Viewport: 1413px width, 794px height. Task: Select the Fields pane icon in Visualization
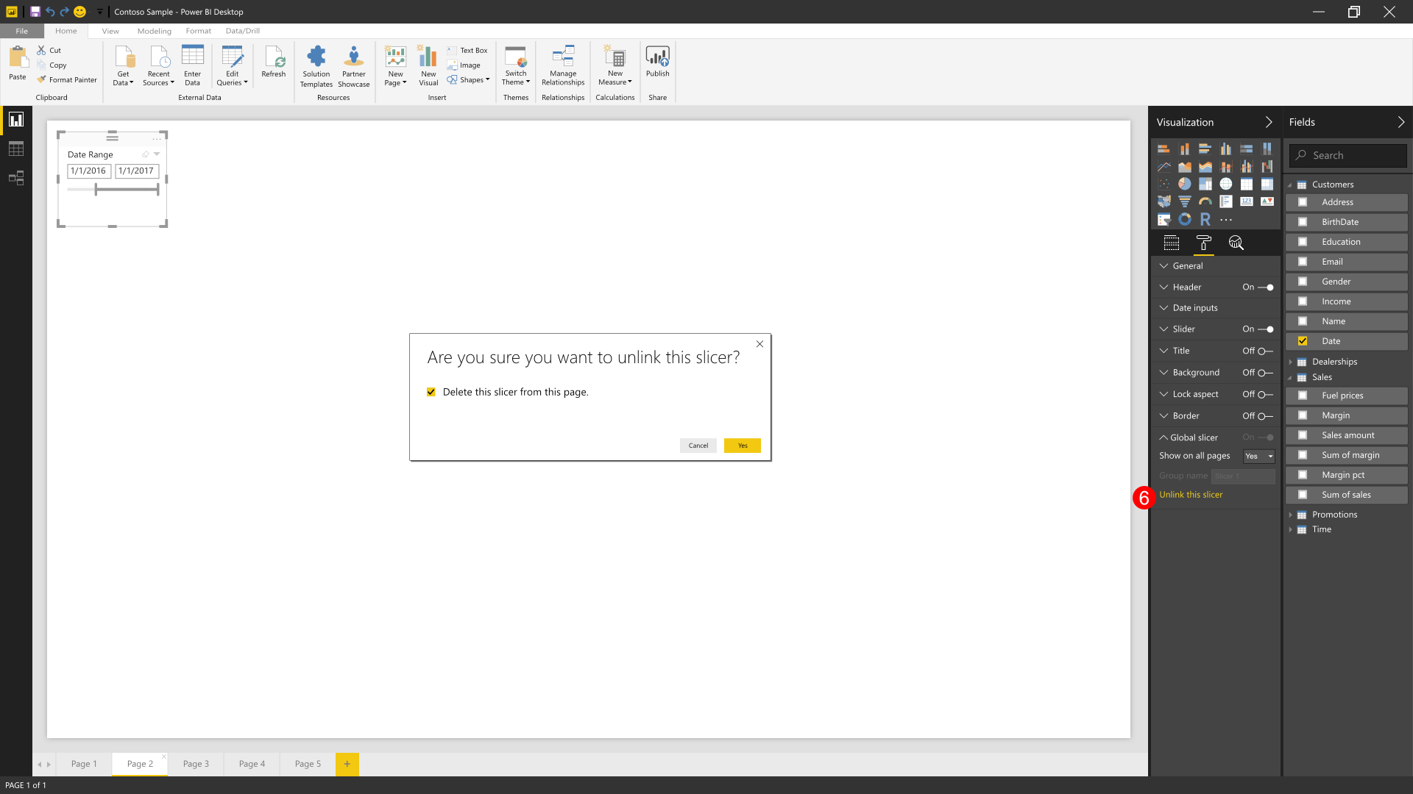pos(1171,243)
